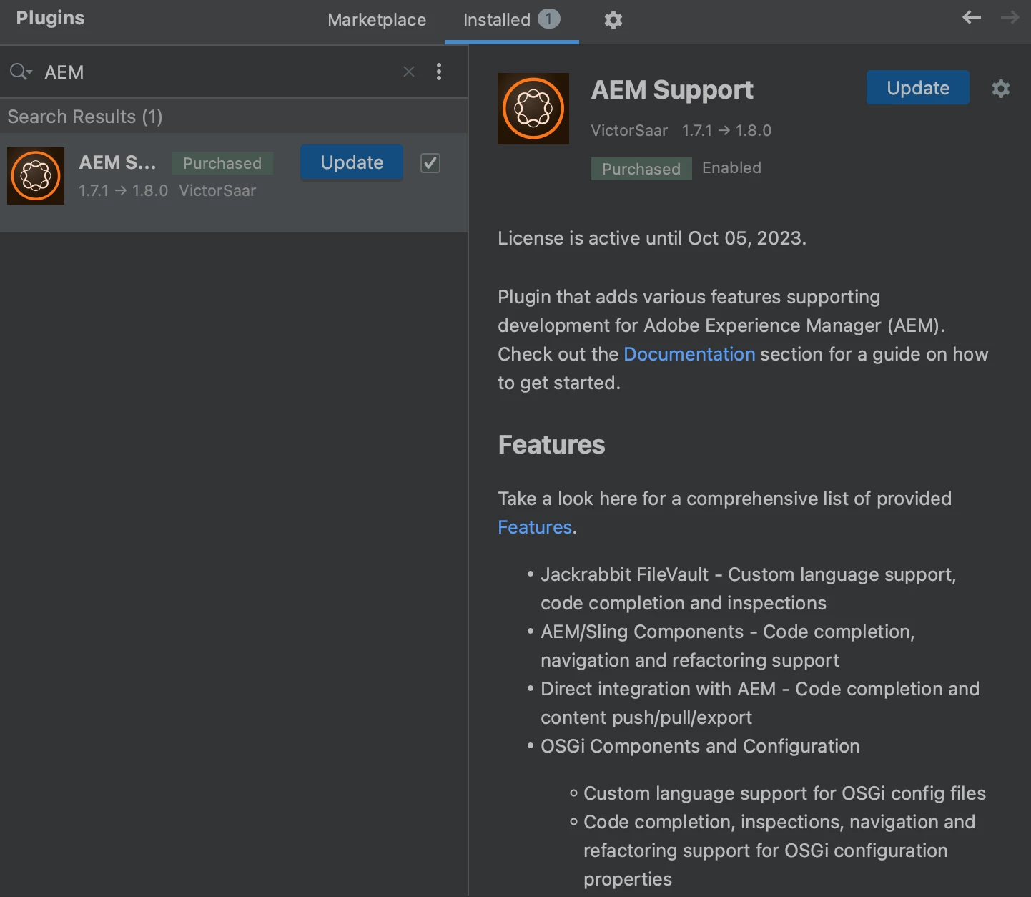
Task: Click the back navigation arrow
Action: [971, 18]
